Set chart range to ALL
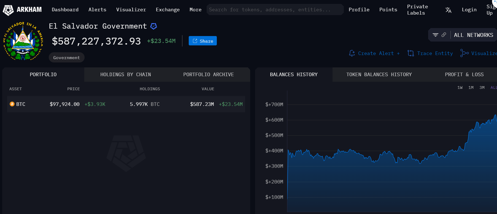497x214 pixels. [493, 87]
